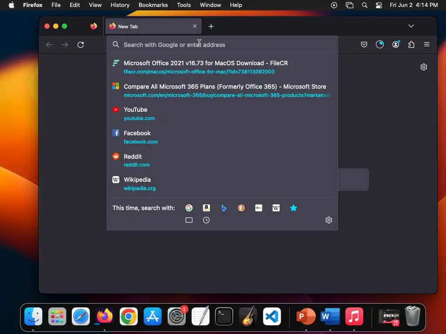
Task: Expand the list all tabs chevron
Action: (411, 26)
